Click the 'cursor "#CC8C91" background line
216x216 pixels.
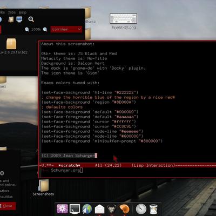(x=89, y=126)
